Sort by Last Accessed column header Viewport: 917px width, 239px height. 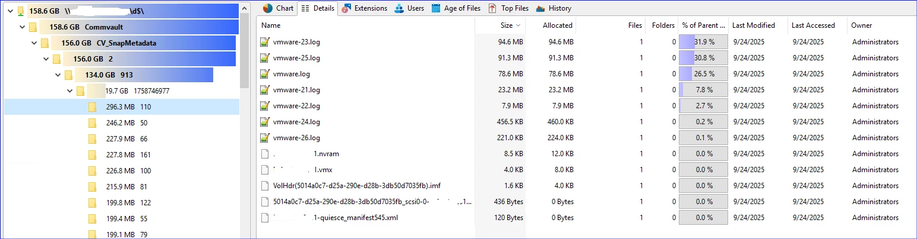pyautogui.click(x=818, y=25)
